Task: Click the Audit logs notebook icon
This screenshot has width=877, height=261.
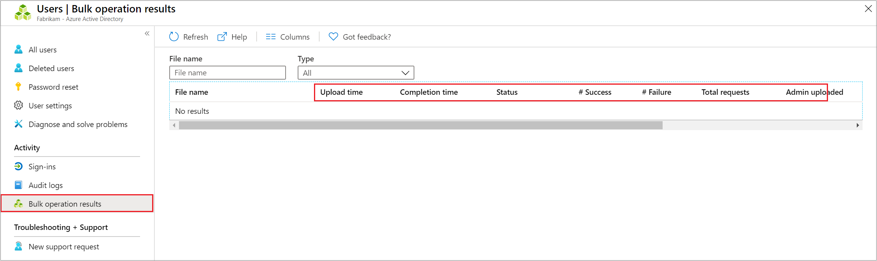Action: point(18,185)
